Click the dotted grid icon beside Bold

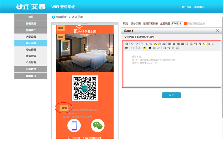click(x=154, y=48)
